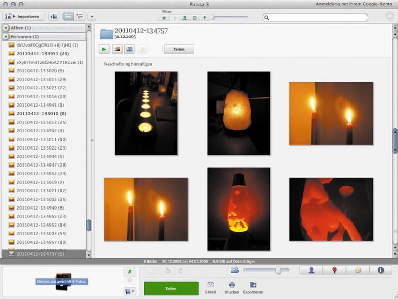Click the green Teilen button

[x=171, y=289]
